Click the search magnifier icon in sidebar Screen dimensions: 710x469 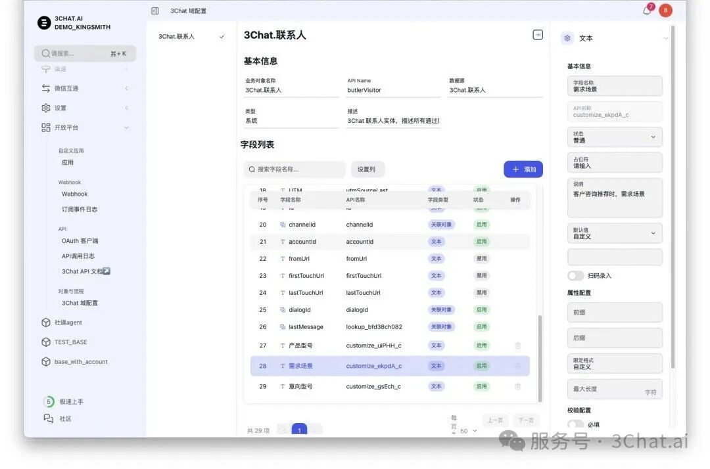pyautogui.click(x=45, y=53)
